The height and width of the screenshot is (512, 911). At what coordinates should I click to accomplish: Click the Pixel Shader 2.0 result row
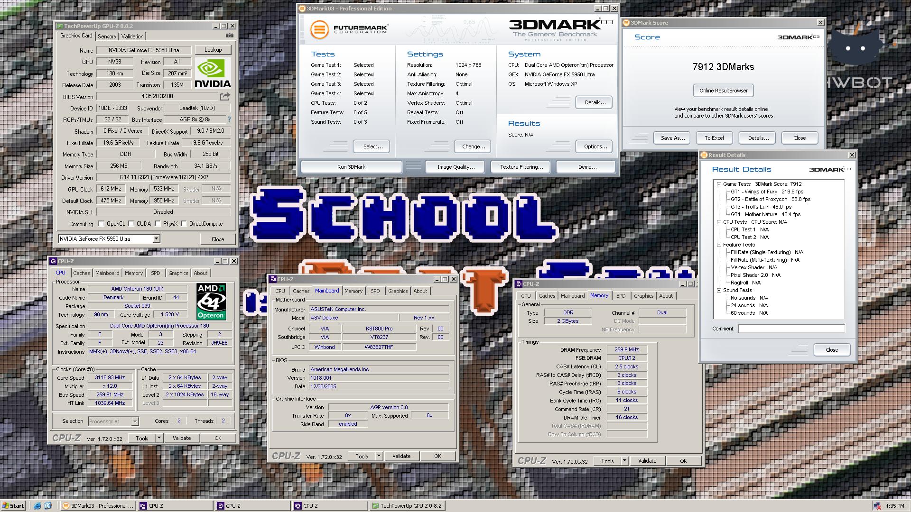755,275
